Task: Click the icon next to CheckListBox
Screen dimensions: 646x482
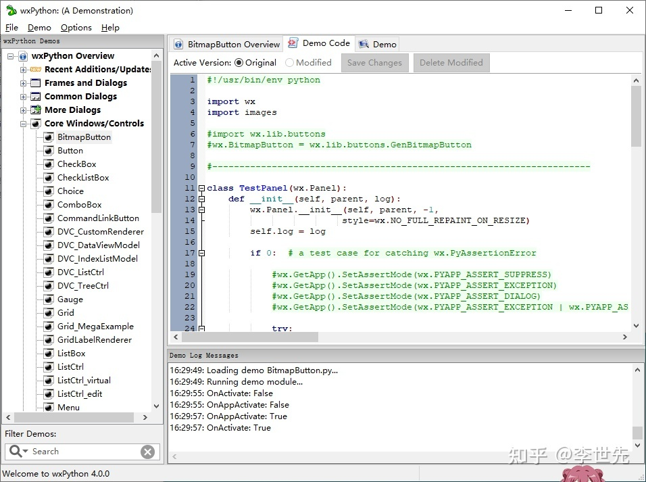Action: pyautogui.click(x=49, y=178)
